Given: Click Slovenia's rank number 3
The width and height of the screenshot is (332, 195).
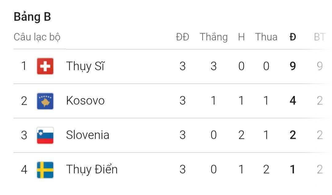Looking at the screenshot, I should coord(24,135).
